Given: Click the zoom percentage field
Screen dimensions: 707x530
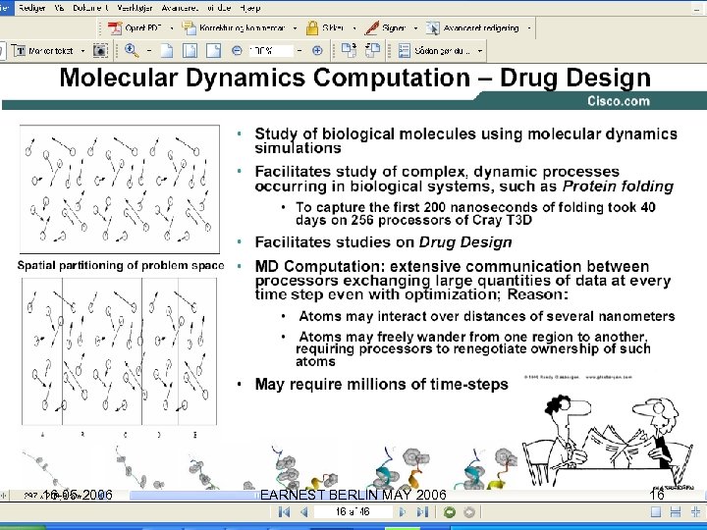Looking at the screenshot, I should coord(271,51).
